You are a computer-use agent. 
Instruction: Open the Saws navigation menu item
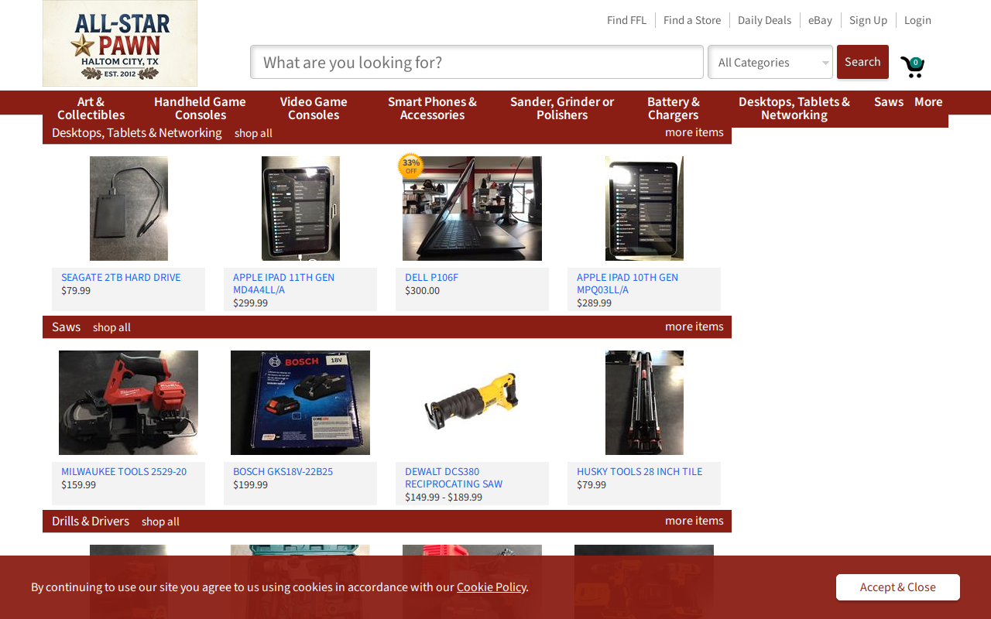point(889,102)
